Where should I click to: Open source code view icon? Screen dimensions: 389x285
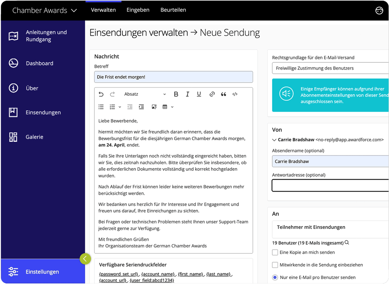[235, 94]
